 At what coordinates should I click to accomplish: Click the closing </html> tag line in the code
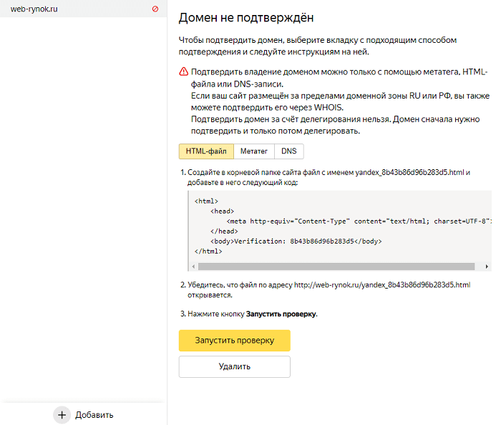208,251
